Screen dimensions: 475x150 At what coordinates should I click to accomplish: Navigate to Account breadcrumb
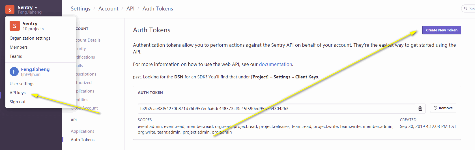tap(108, 8)
